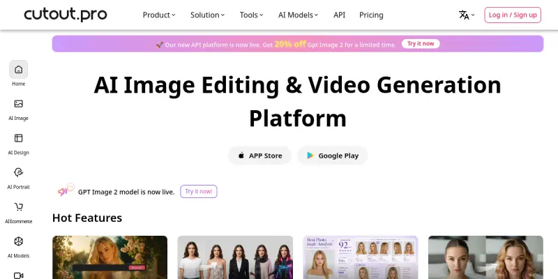Open the video camera sidebar icon
Screen dimensions: 558x279
[x=19, y=275]
